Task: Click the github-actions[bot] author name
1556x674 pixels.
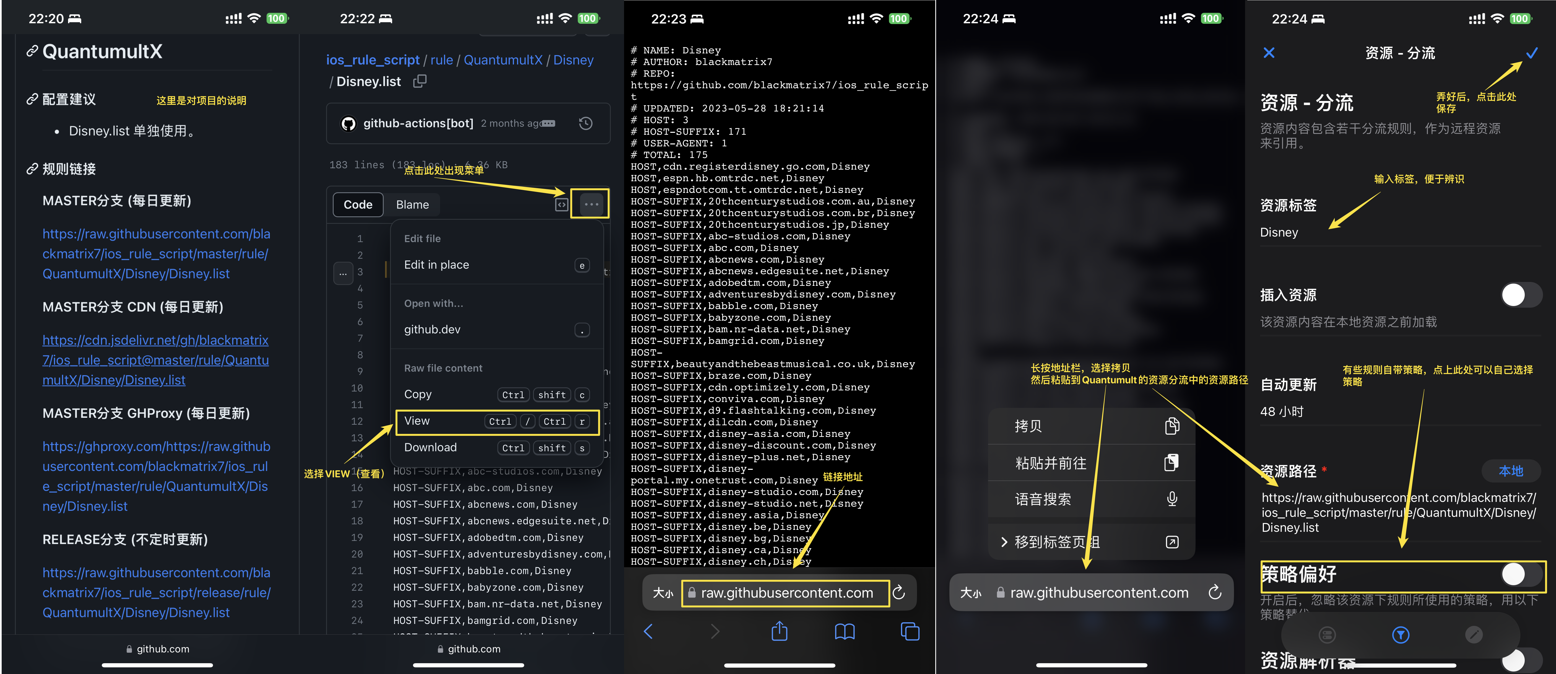Action: 418,123
